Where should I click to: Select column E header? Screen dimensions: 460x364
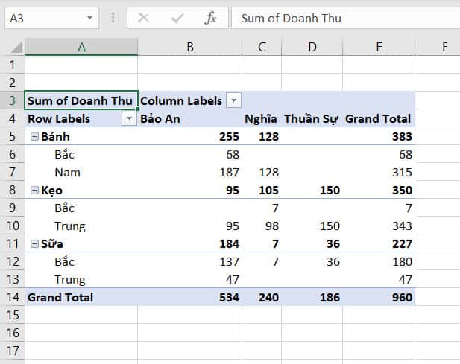tap(379, 47)
